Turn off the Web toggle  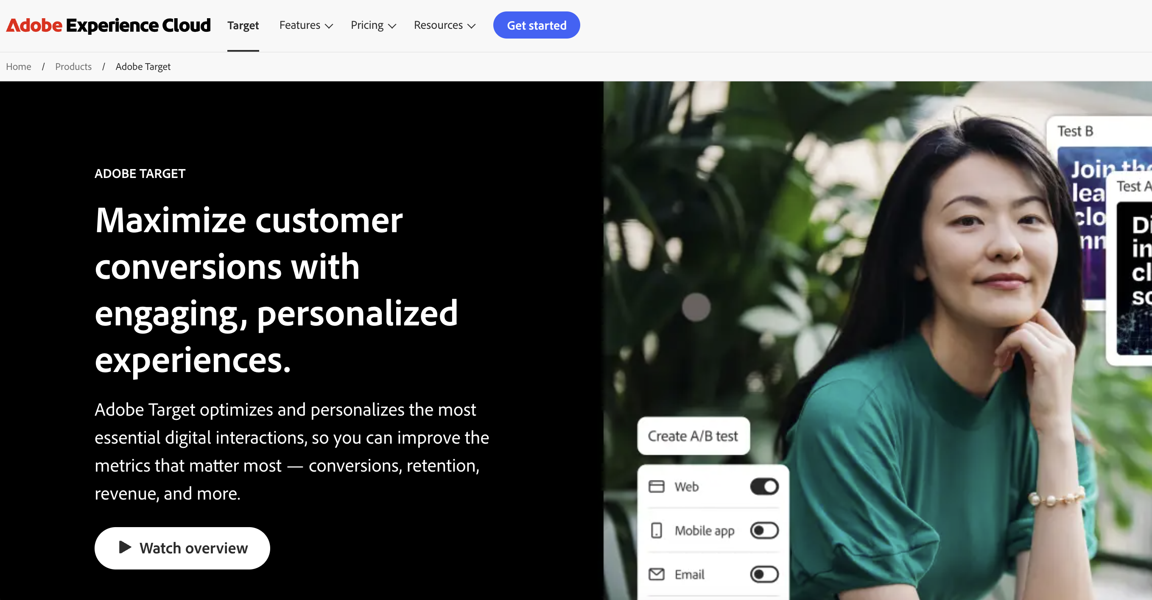coord(764,486)
